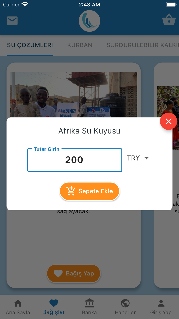This screenshot has width=179, height=319.
Task: Tap the battery indicator in status bar
Action: tap(171, 5)
